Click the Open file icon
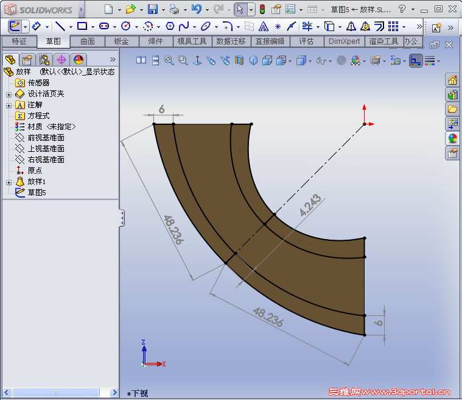462x400 pixels. [130, 9]
